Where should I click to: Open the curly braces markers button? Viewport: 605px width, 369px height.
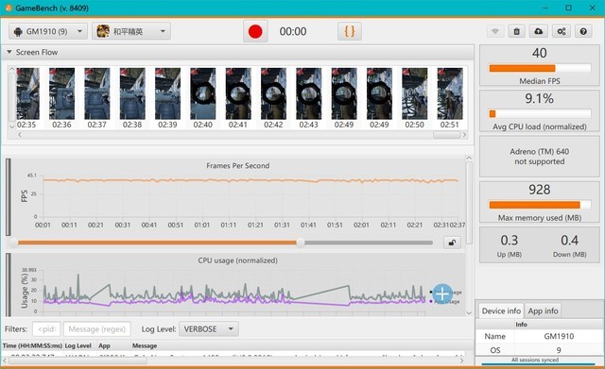point(349,31)
